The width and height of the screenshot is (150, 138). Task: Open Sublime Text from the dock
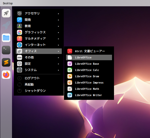pyautogui.click(x=6, y=62)
